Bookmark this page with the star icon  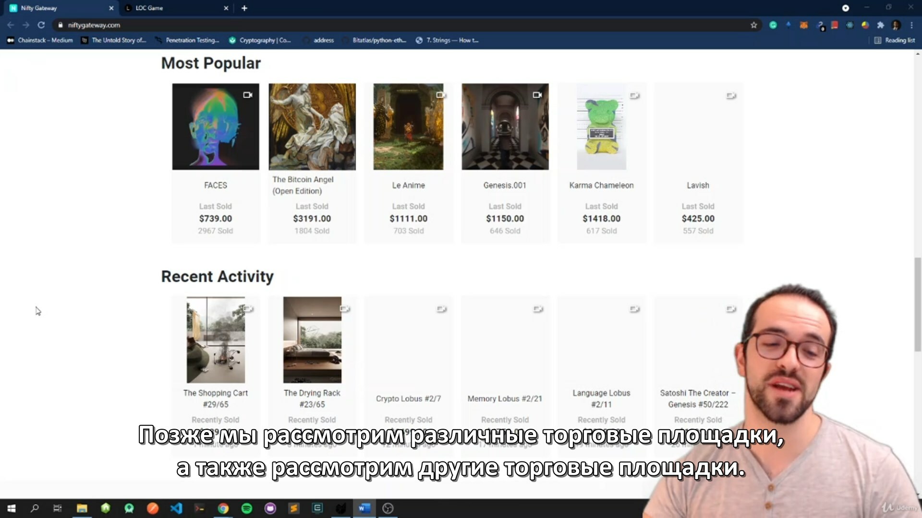[754, 25]
